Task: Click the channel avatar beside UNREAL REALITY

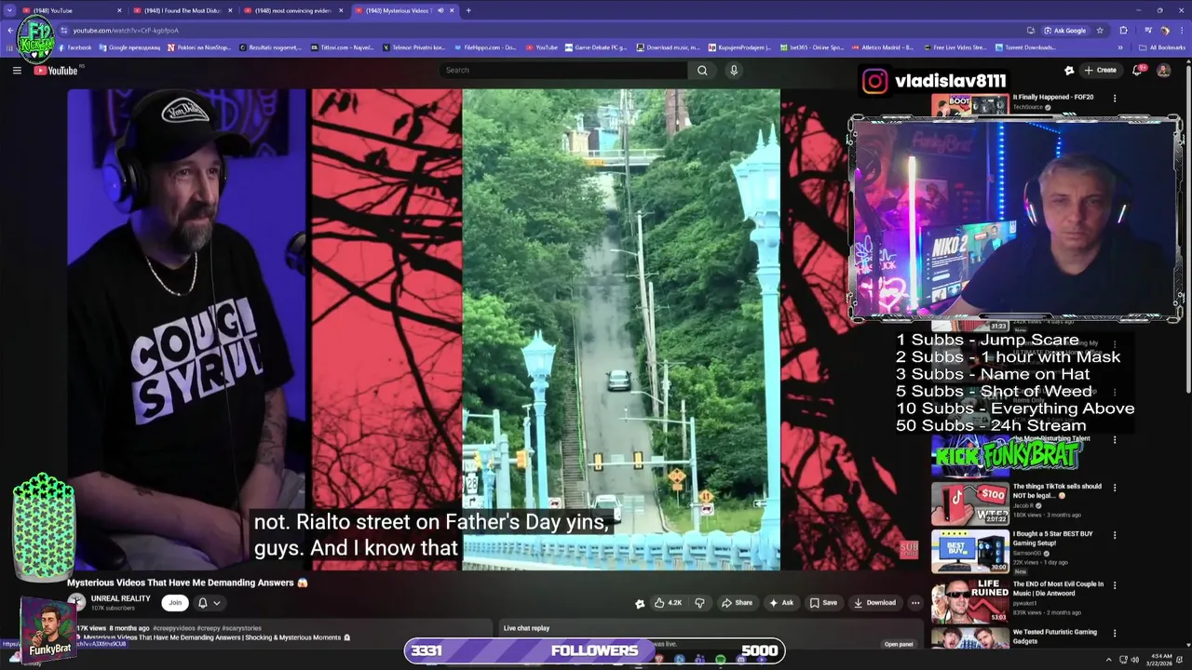Action: pyautogui.click(x=76, y=603)
